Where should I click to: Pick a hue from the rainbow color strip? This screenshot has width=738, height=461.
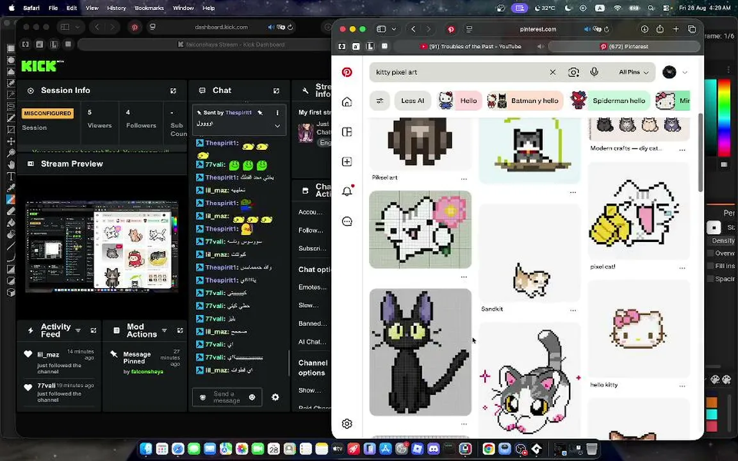tap(723, 118)
